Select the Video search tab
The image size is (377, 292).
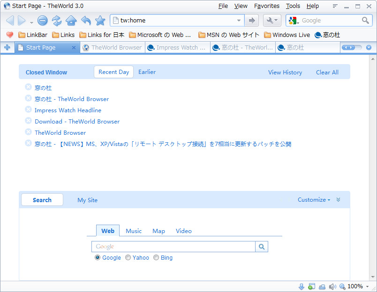click(x=184, y=231)
